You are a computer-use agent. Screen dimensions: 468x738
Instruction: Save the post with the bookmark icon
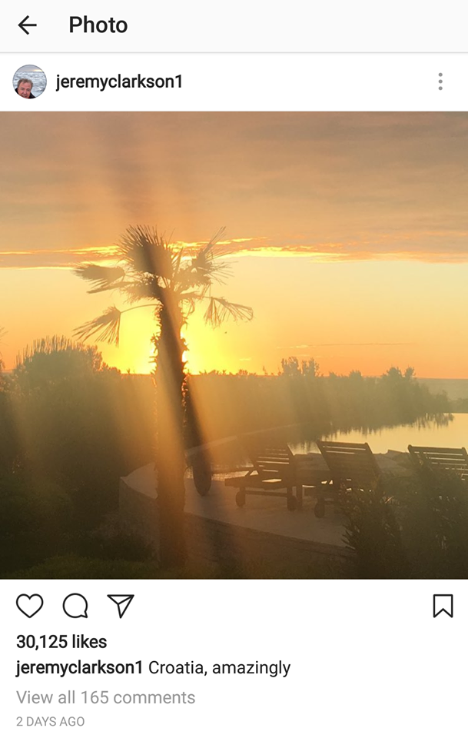(x=443, y=606)
